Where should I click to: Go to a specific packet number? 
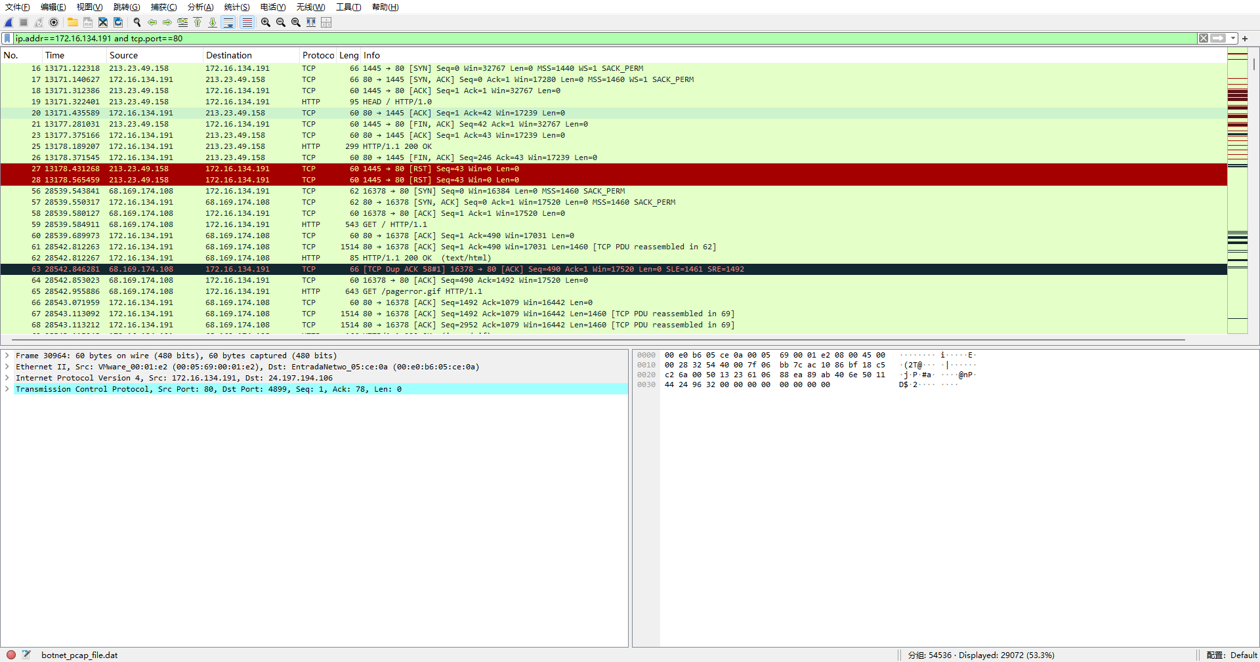182,22
